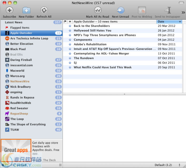Click the Better Elevation globe icon
186x168 pixels.
(x=7, y=44)
